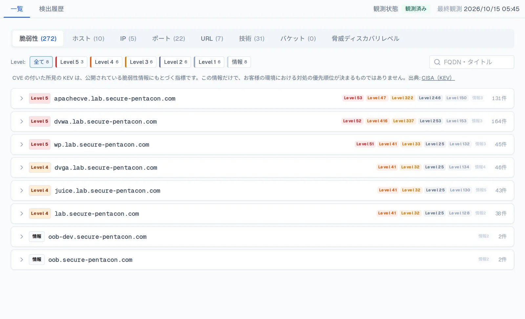Expand the juice.lab.secure-pentacon.com row chevron
The image size is (525, 319).
point(22,190)
